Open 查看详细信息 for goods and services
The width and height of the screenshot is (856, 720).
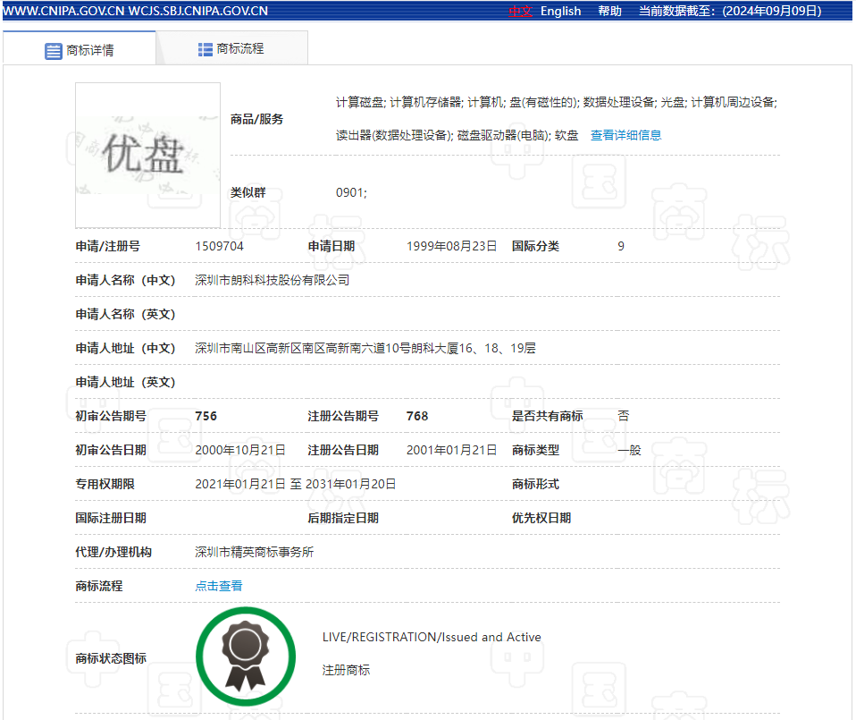tap(625, 134)
